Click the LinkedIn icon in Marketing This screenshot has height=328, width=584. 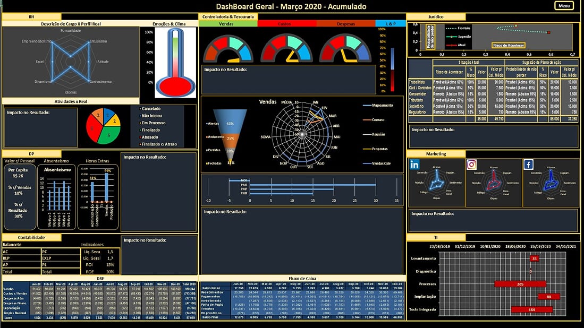point(415,165)
